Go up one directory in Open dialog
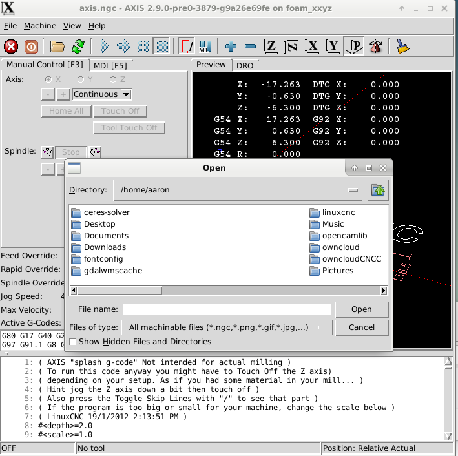The width and height of the screenshot is (458, 456). 379,190
